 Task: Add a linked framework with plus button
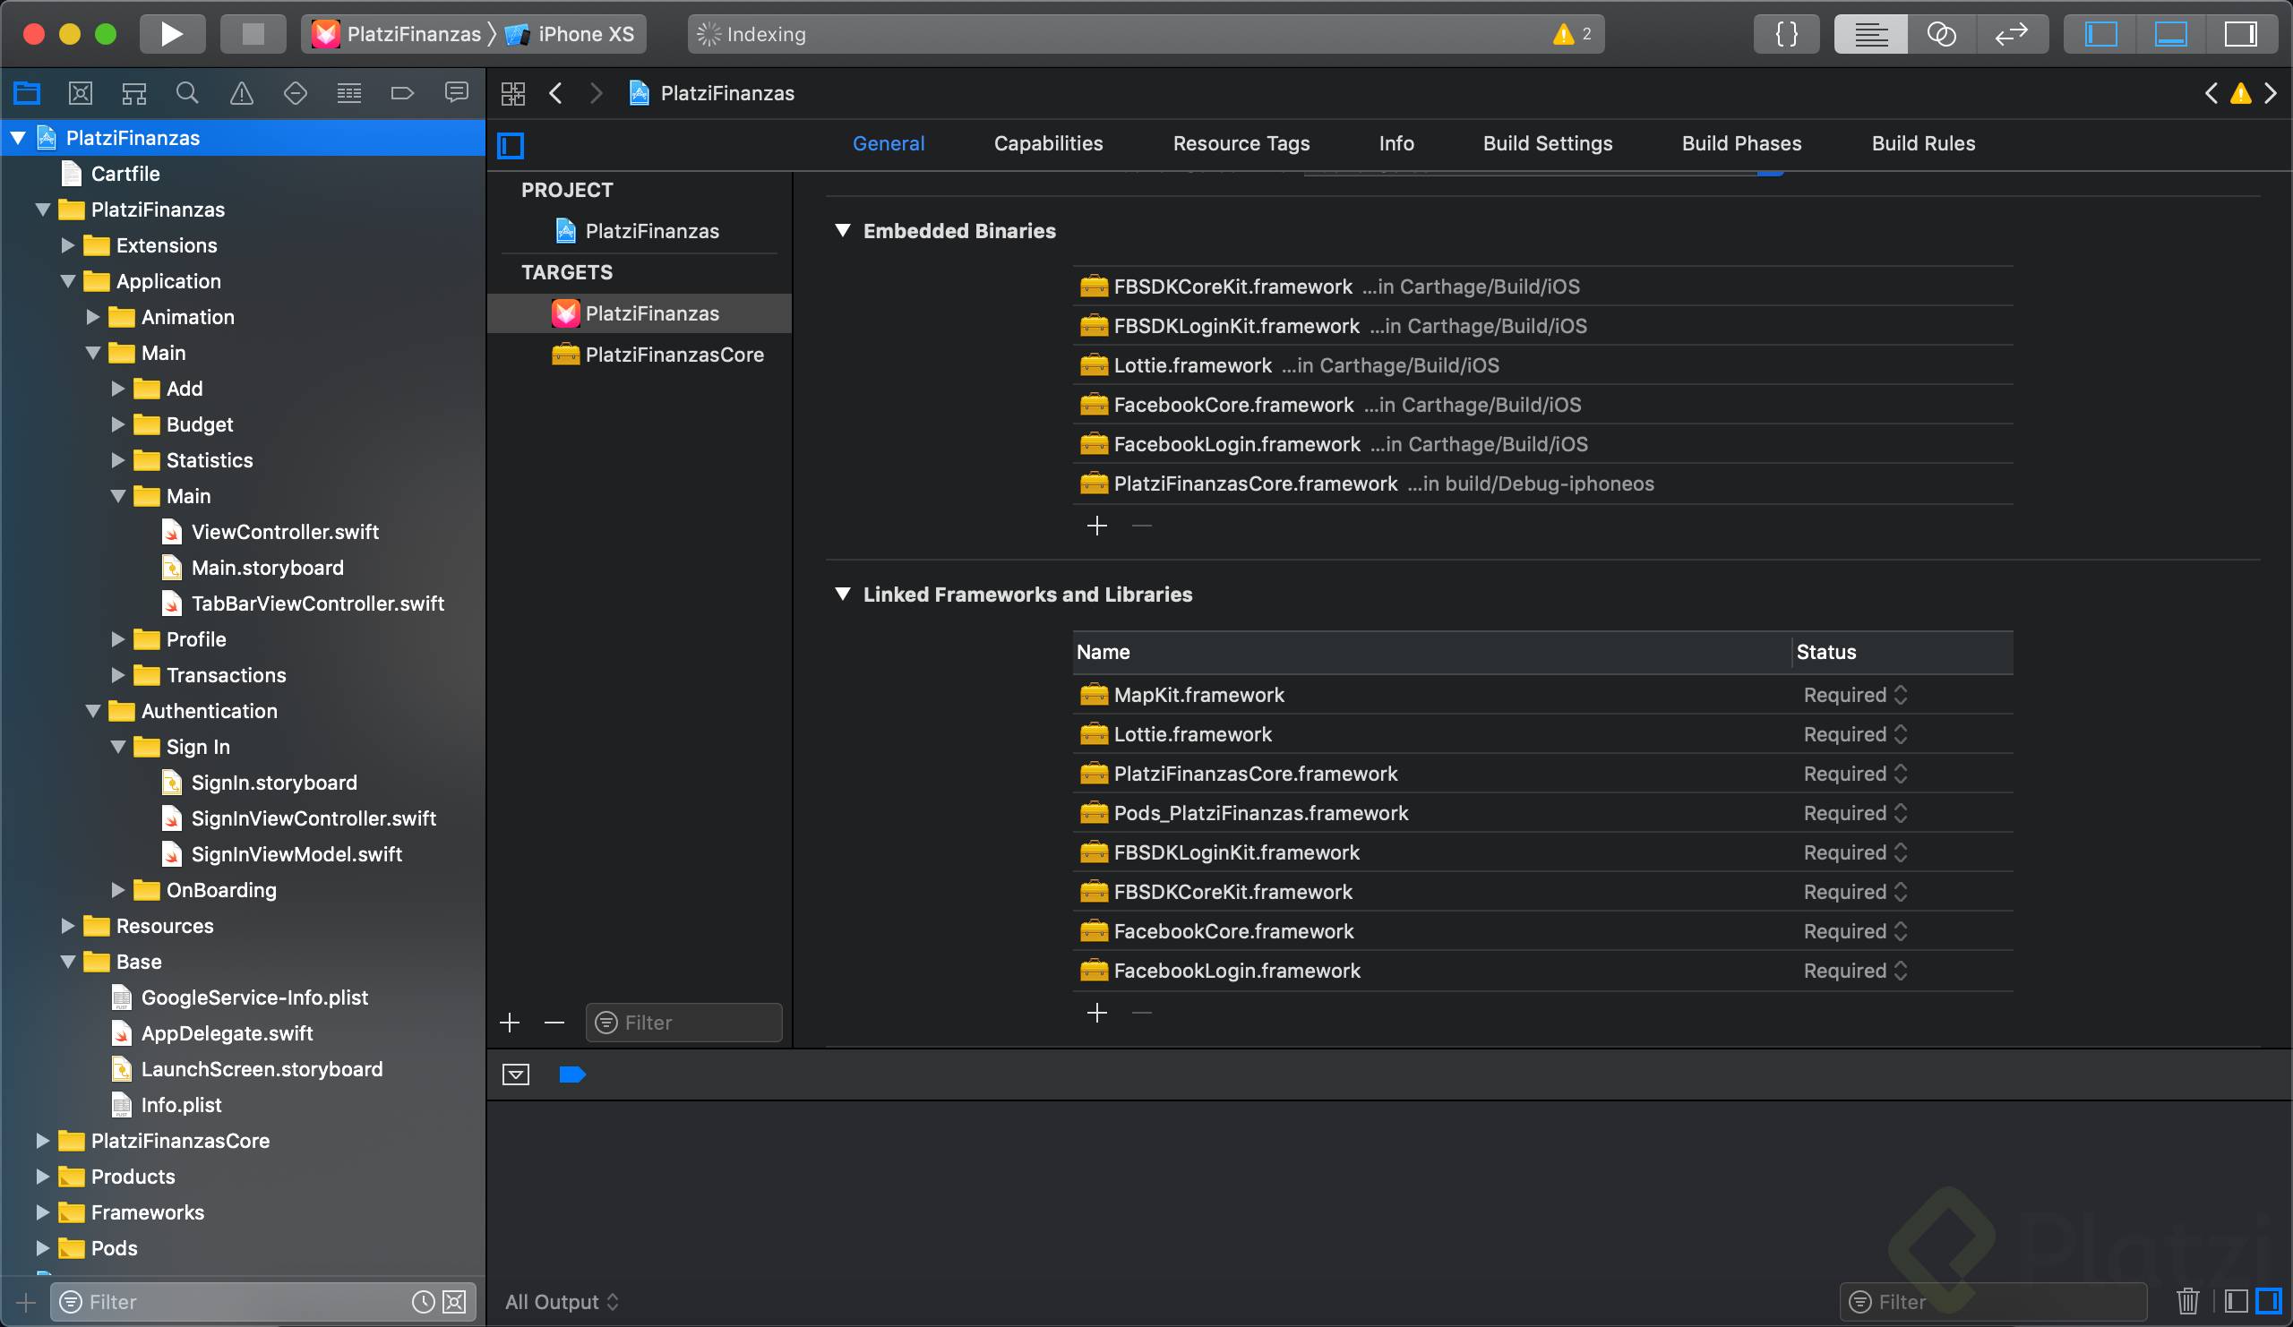coord(1096,1013)
